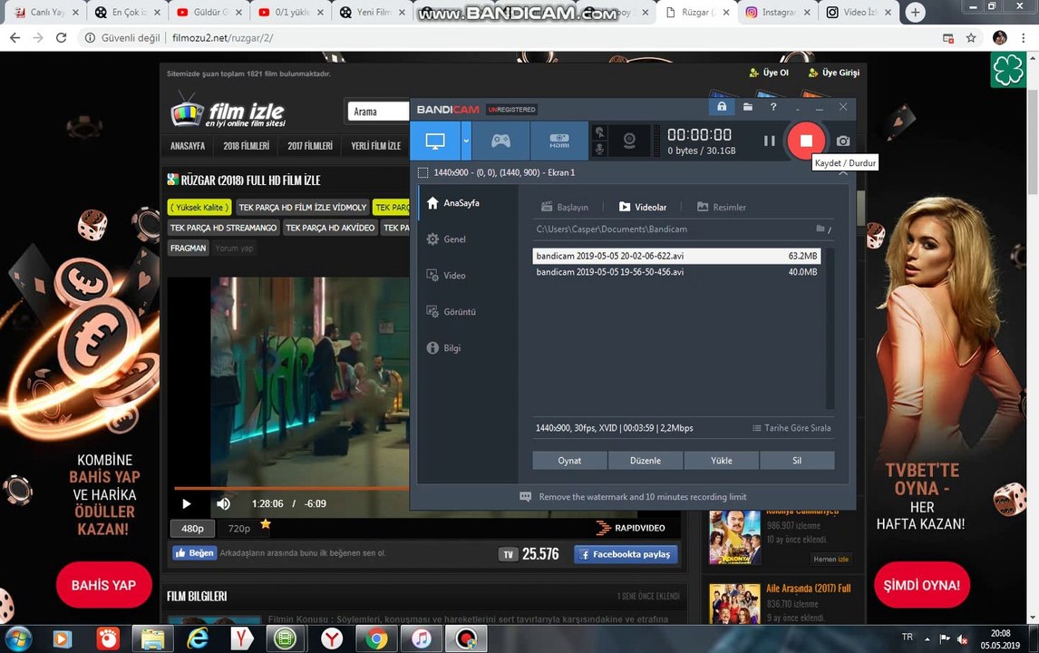This screenshot has height=653, width=1039.
Task: Click ŞİMDİ OYNA! ad button
Action: tap(921, 585)
